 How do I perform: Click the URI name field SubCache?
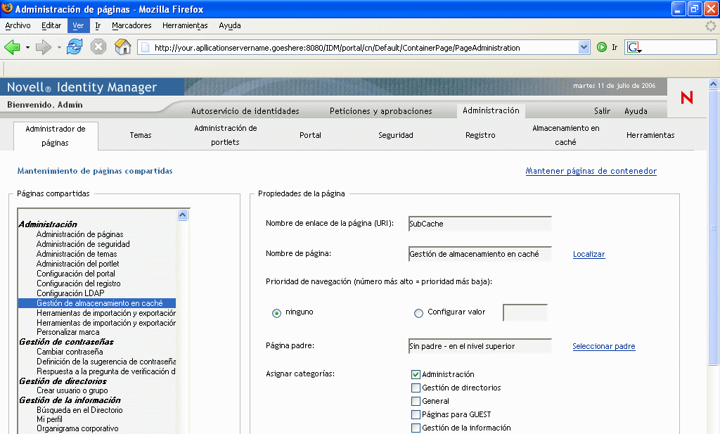click(480, 224)
